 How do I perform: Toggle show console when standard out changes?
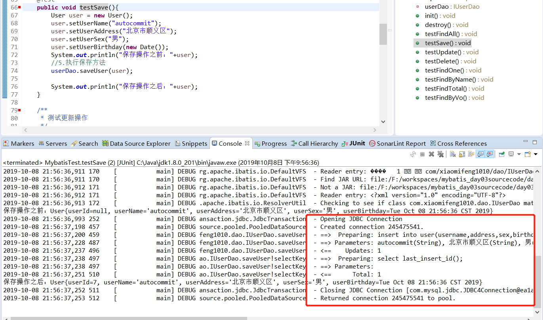coord(480,154)
